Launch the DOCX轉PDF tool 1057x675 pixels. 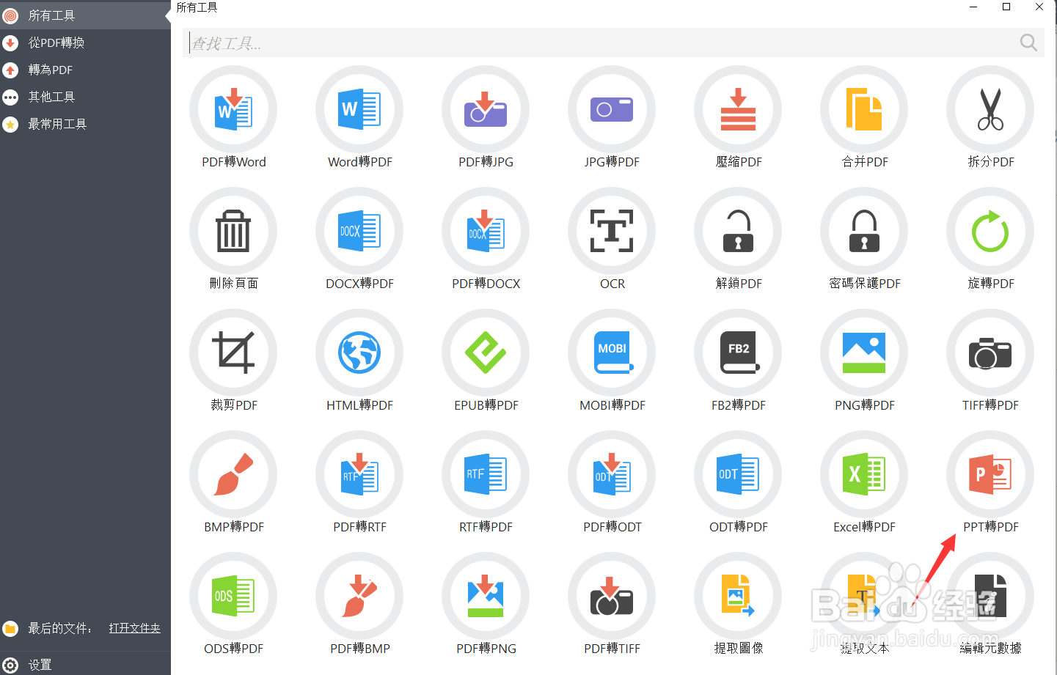[x=359, y=232]
